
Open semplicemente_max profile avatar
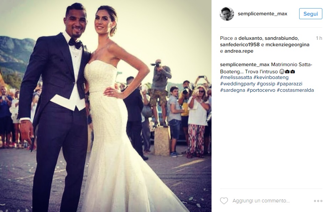[x=227, y=14]
